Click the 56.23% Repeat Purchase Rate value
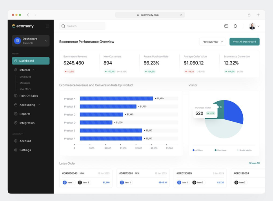The height and width of the screenshot is (201, 273). pos(151,63)
